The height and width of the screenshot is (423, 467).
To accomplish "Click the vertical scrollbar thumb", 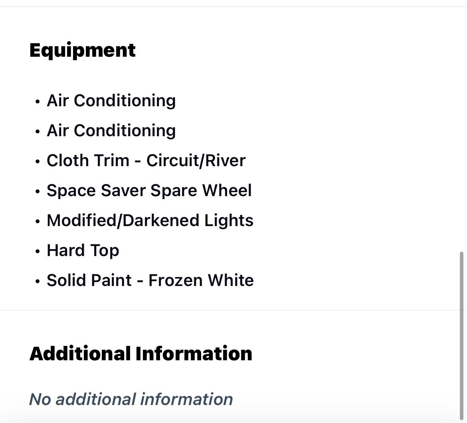I will (x=462, y=336).
